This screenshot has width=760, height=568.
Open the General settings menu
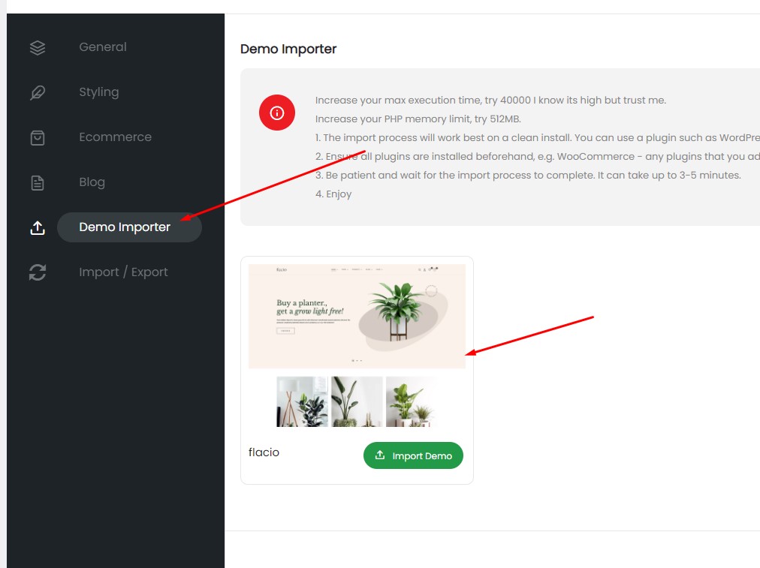[x=103, y=47]
